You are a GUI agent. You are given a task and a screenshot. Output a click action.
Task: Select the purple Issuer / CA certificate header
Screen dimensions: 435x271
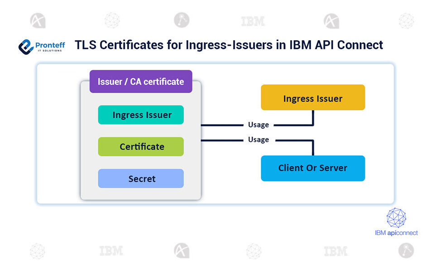coord(141,82)
